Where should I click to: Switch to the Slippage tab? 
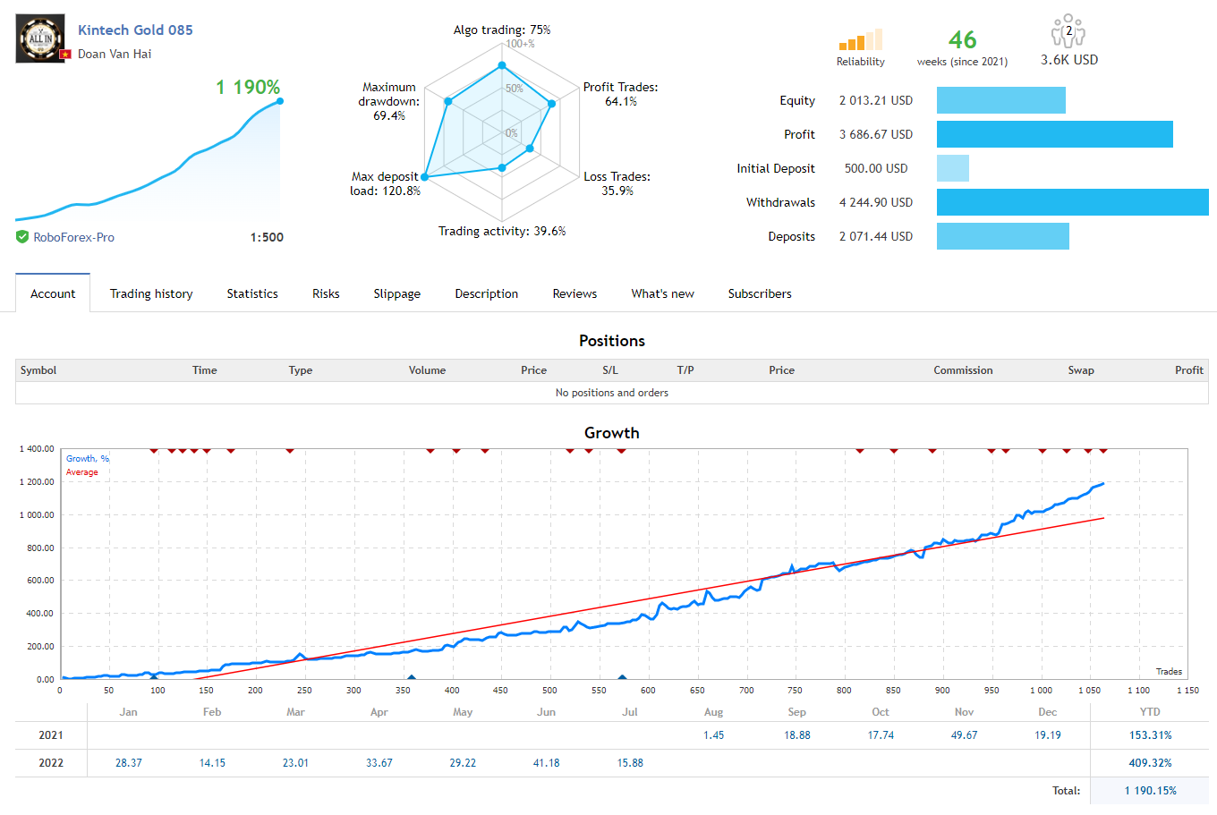pos(397,293)
